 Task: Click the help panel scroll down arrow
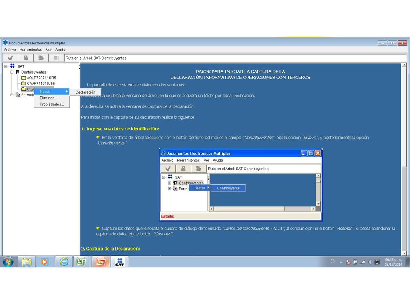(404, 253)
